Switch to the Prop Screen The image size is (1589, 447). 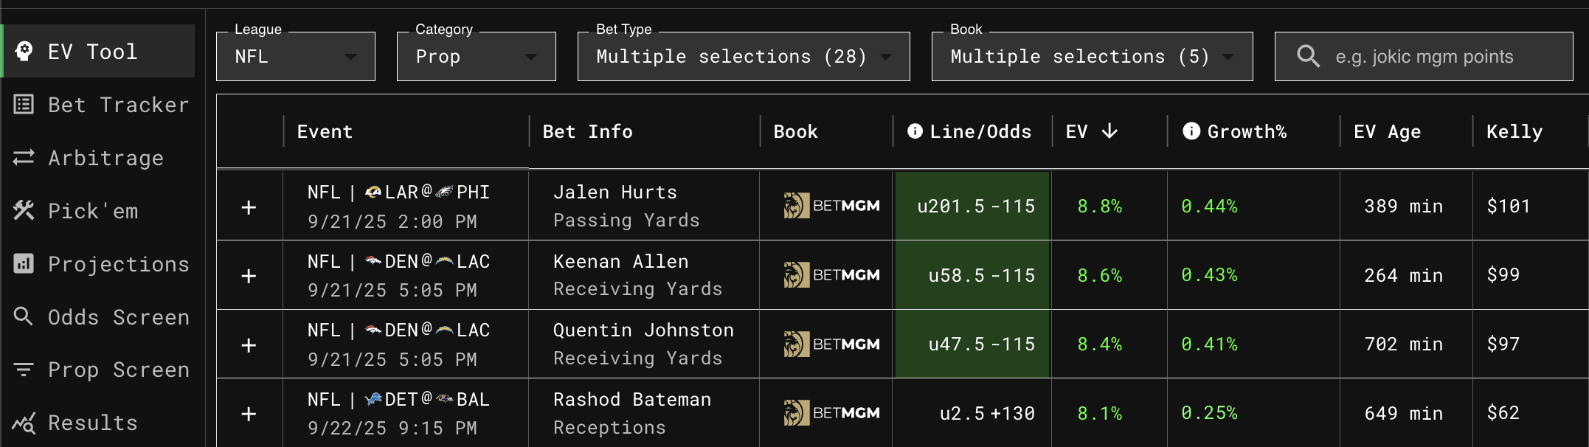(x=24, y=370)
